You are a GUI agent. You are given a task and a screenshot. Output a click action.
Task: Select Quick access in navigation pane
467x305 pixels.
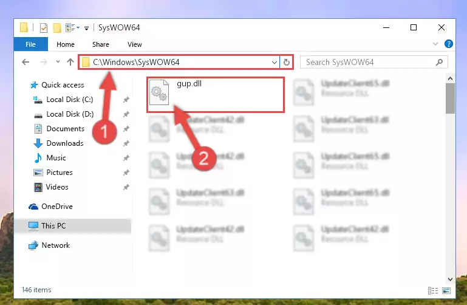click(x=63, y=85)
